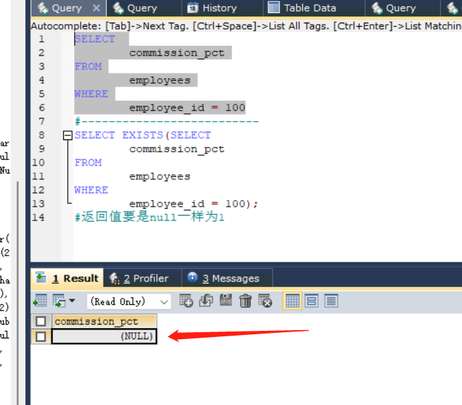This screenshot has height=405, width=462.
Task: Click WHERE keyword on line 5
Action: pyautogui.click(x=91, y=94)
